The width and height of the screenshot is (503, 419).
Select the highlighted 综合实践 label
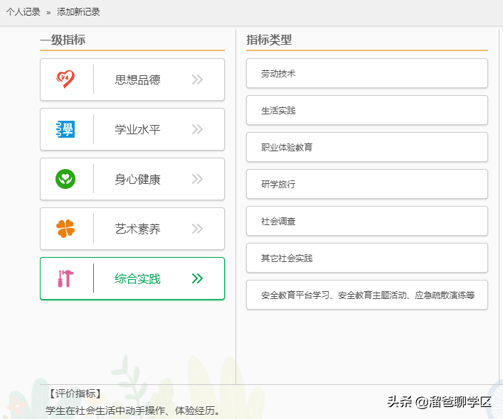(137, 279)
